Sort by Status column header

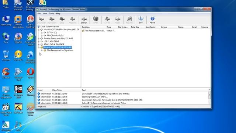point(181,27)
